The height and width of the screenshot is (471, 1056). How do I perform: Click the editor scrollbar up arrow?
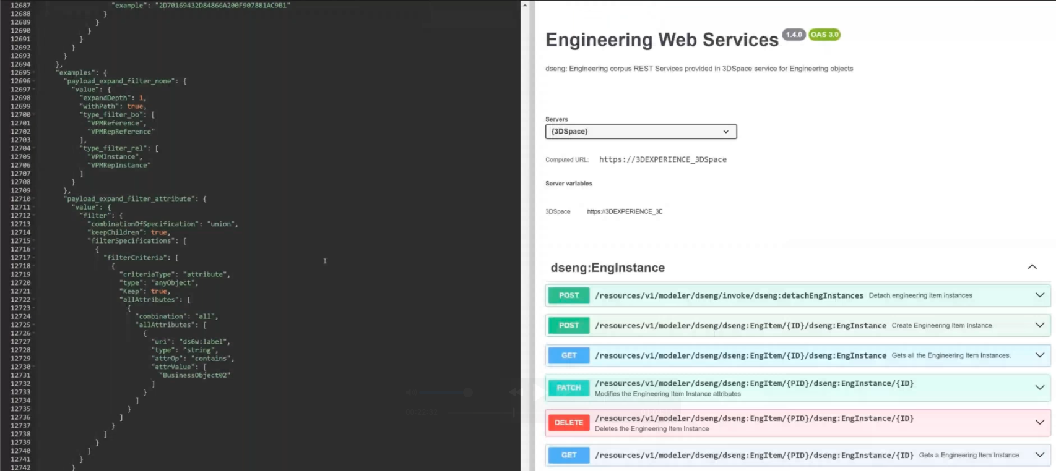pyautogui.click(x=525, y=5)
